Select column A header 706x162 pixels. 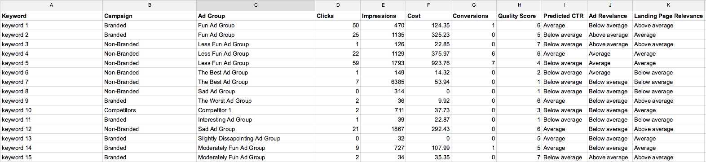(x=51, y=5)
